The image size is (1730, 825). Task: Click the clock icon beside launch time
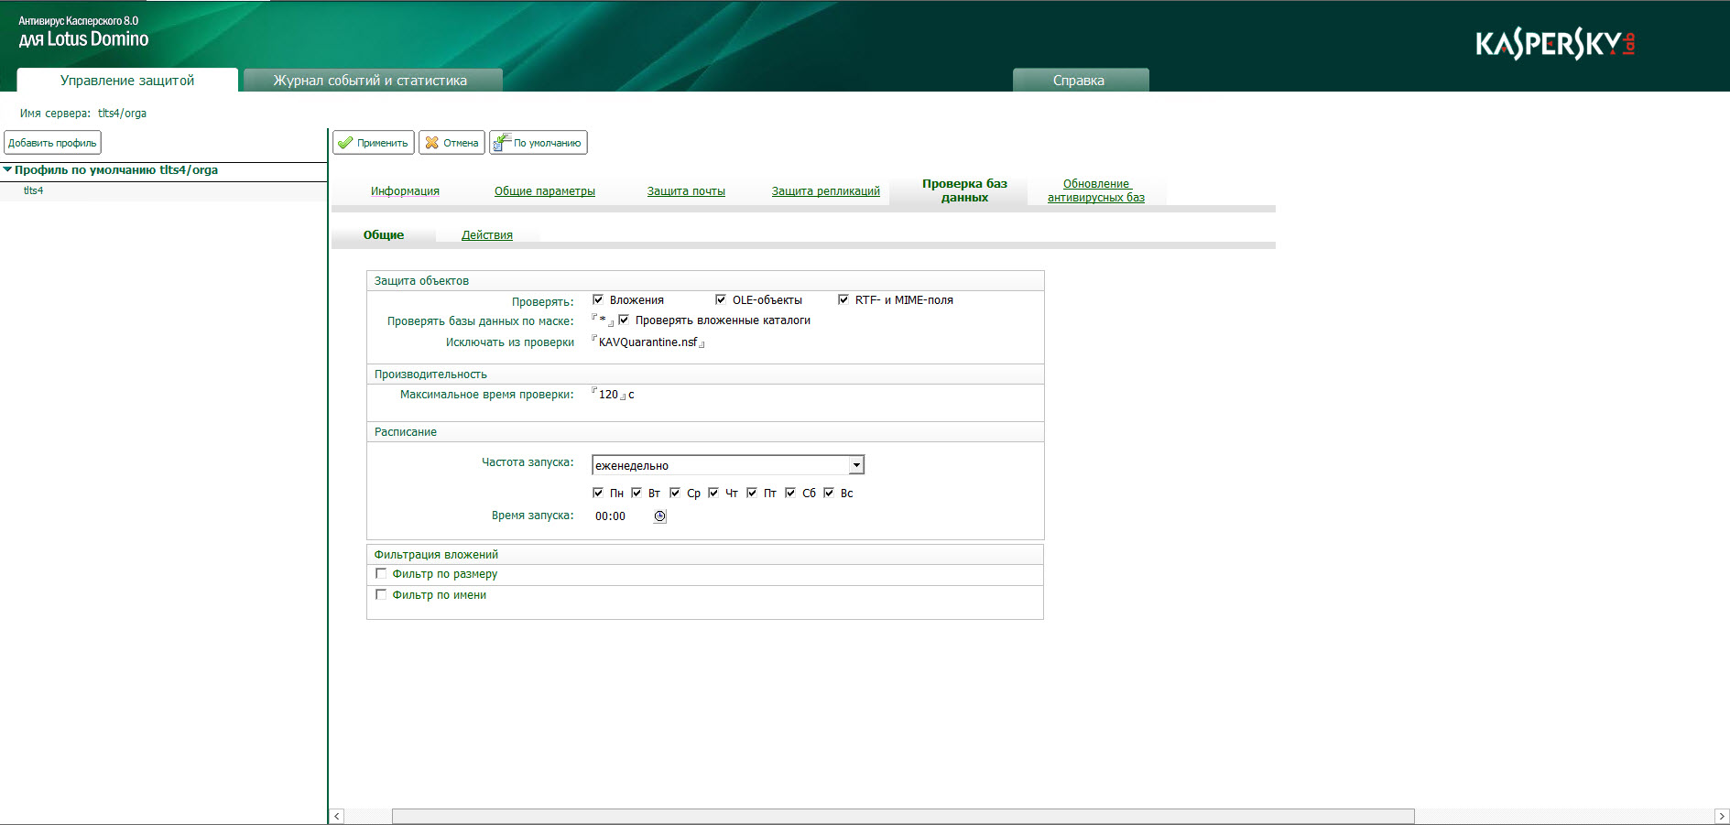pos(659,516)
